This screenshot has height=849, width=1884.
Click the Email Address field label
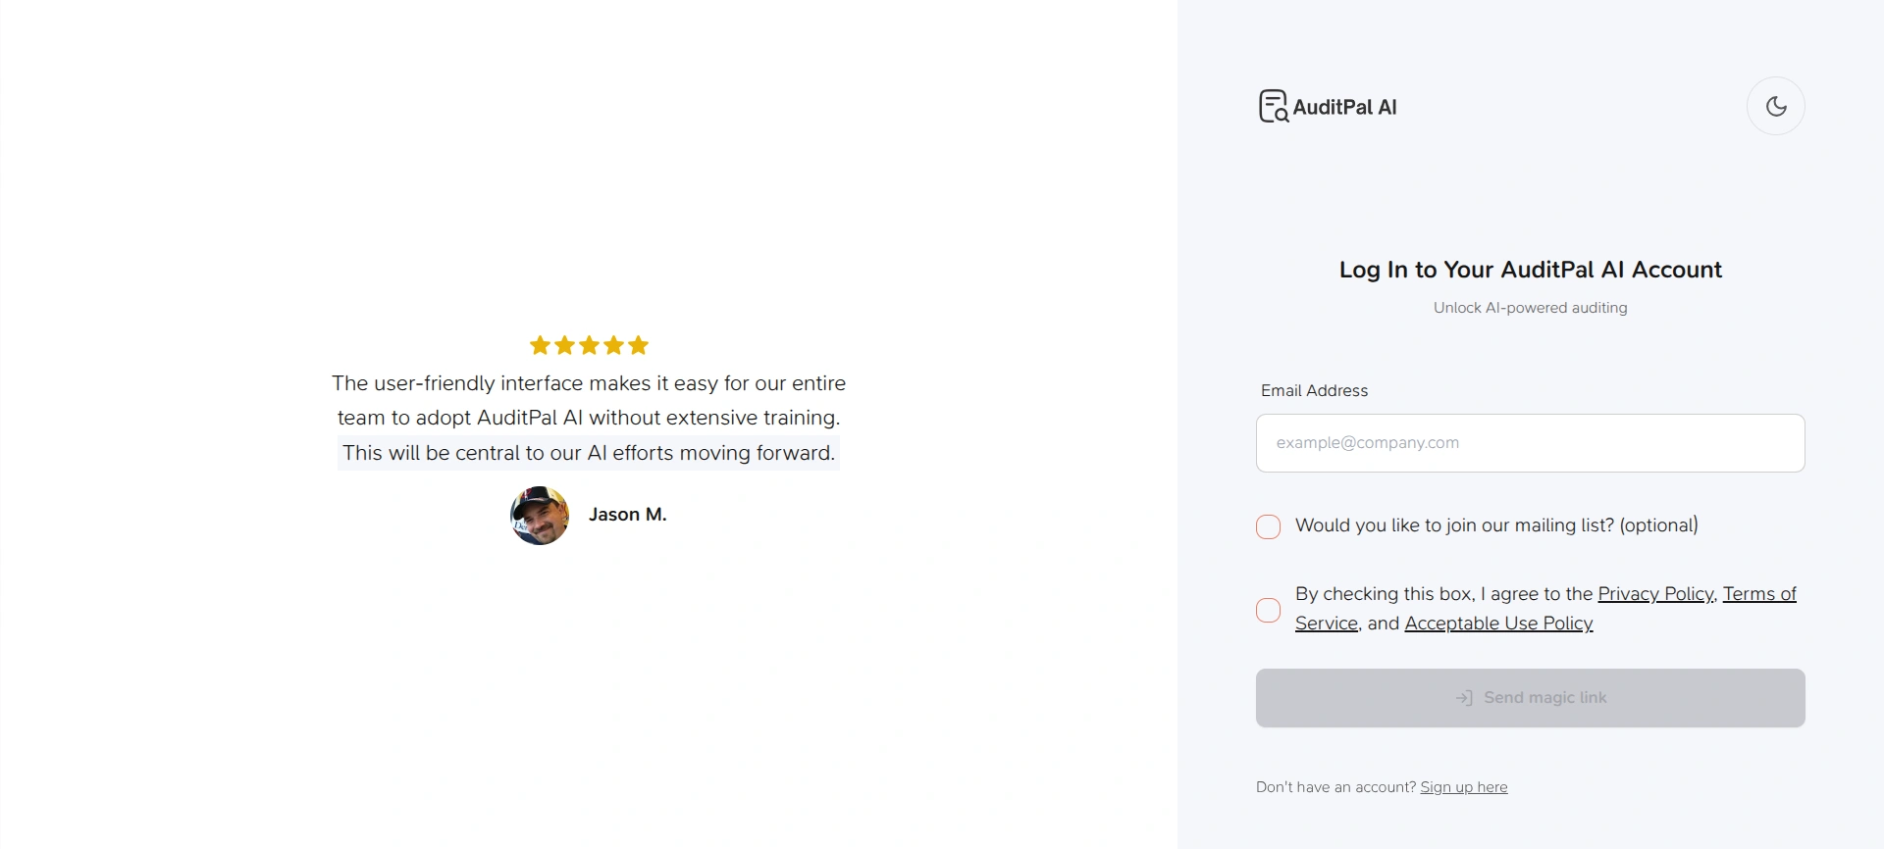(x=1314, y=390)
